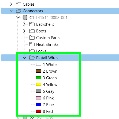Image resolution: width=119 pixels, height=119 pixels.
Task: Click the Heat Shrinks folder icon
Action: (x=32, y=44)
